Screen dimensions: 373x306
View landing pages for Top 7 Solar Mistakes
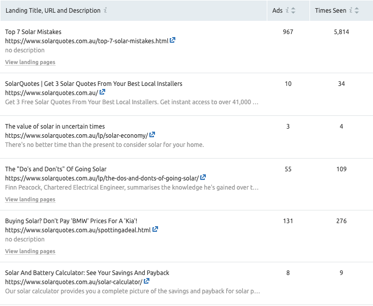click(x=30, y=62)
